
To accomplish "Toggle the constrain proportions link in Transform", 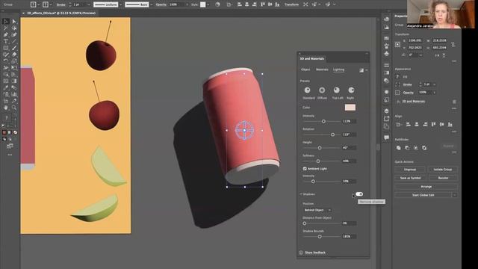I will click(453, 45).
